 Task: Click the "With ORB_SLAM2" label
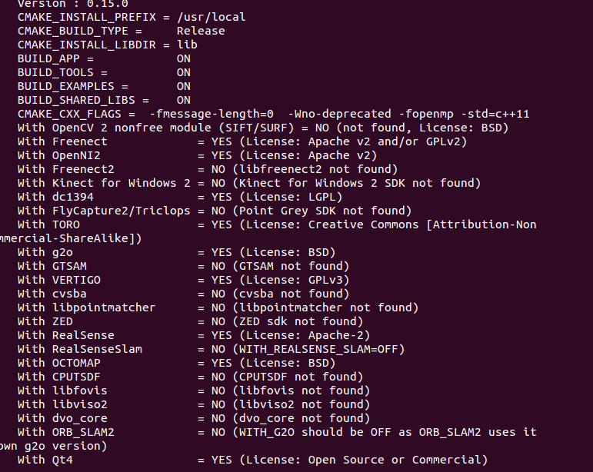[x=66, y=432]
